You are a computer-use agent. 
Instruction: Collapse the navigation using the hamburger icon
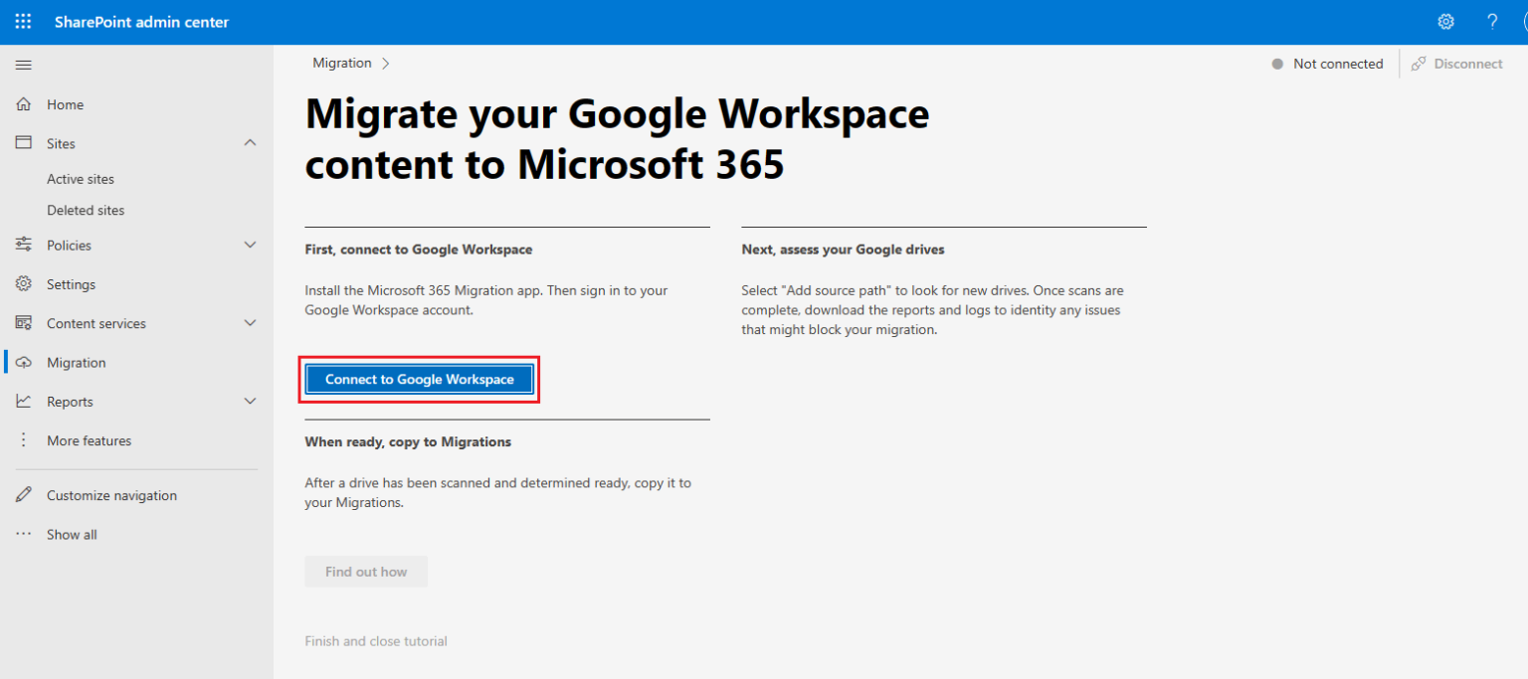(x=23, y=65)
